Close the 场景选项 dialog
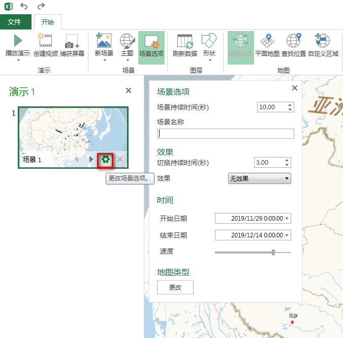This screenshot has height=338, width=343. (x=295, y=88)
